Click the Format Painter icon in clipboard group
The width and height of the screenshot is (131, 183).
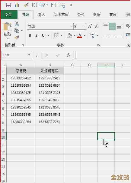pyautogui.click(x=17, y=37)
